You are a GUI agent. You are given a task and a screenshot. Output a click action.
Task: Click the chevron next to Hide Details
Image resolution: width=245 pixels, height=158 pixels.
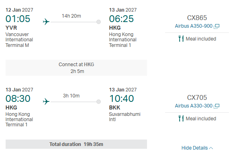point(211,148)
